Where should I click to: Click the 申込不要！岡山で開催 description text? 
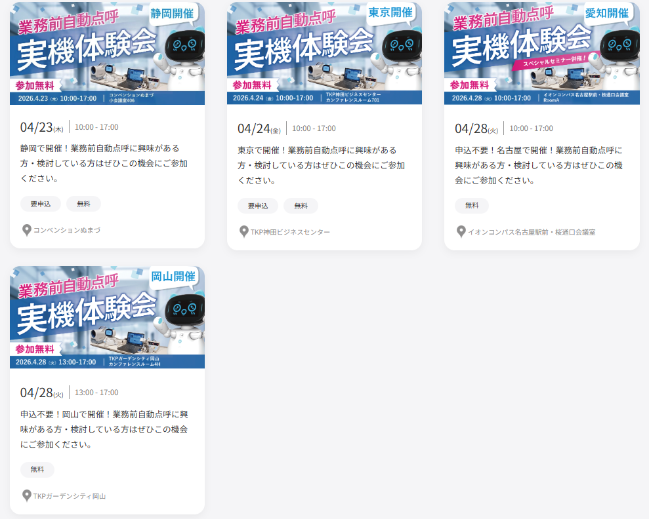coord(104,429)
